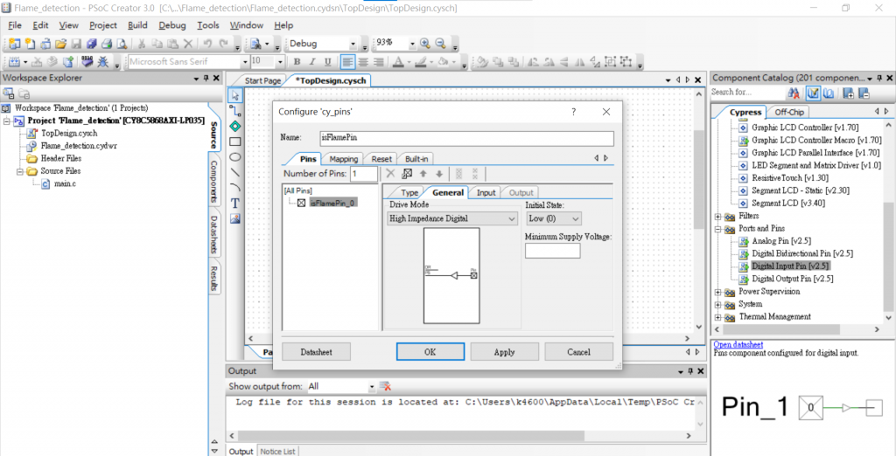Screen dimensions: 896x456
Task: Toggle underline text formatting
Action: point(327,62)
